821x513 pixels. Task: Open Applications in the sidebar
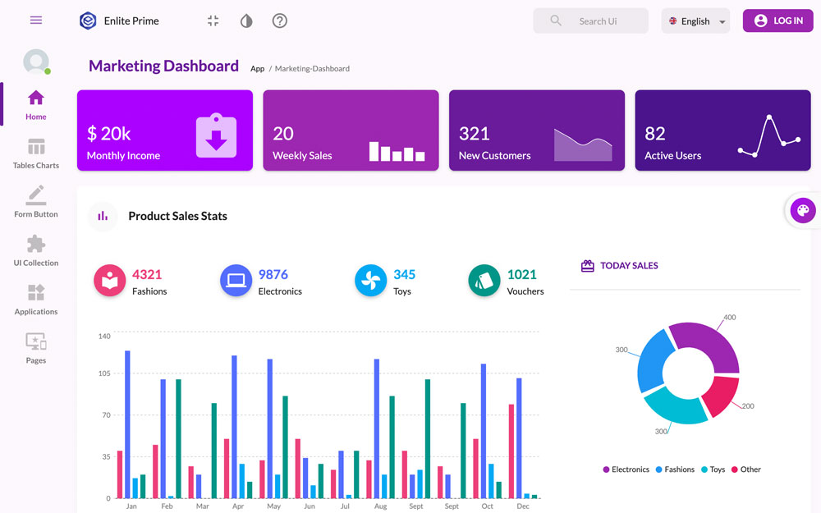(36, 300)
